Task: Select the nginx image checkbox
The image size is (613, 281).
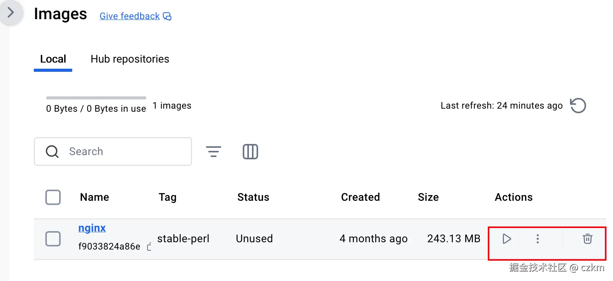Action: tap(53, 239)
